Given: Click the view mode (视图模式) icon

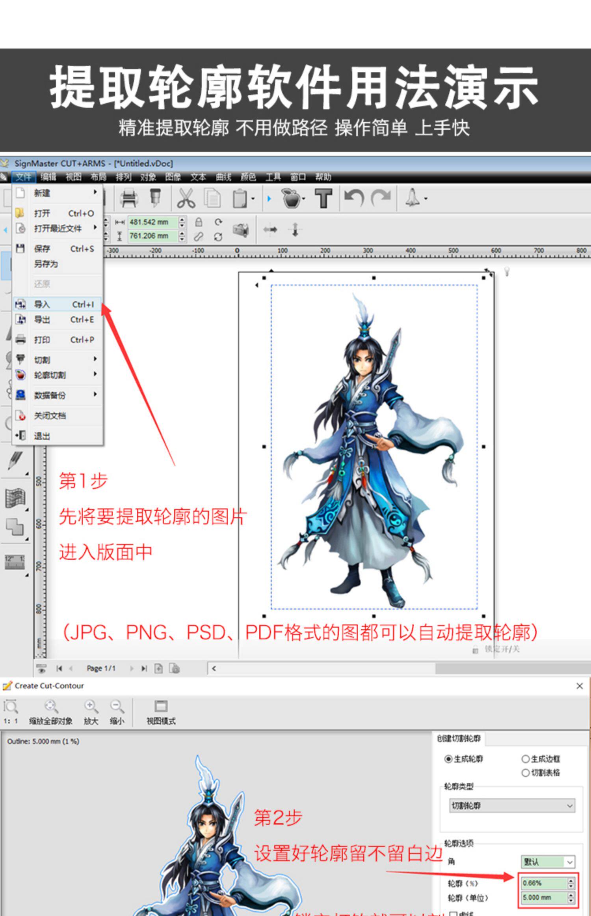Looking at the screenshot, I should pyautogui.click(x=161, y=712).
